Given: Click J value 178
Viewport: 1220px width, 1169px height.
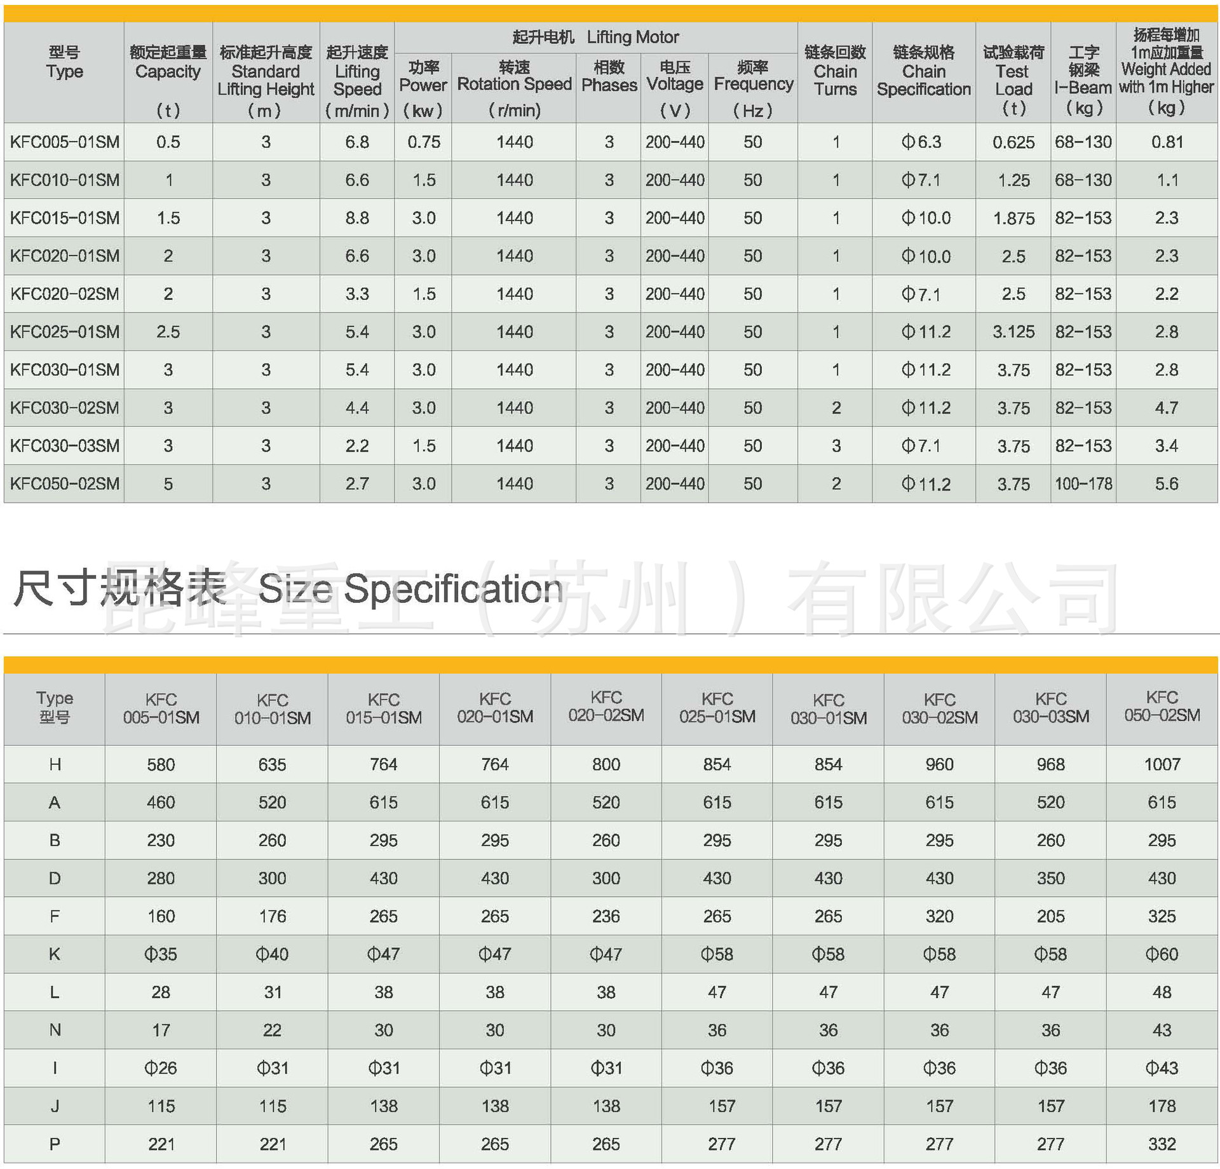Looking at the screenshot, I should [1162, 1106].
